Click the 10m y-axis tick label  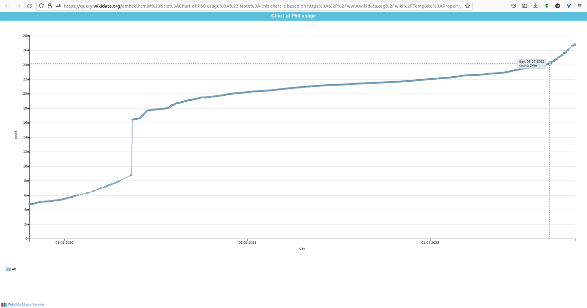click(x=26, y=166)
